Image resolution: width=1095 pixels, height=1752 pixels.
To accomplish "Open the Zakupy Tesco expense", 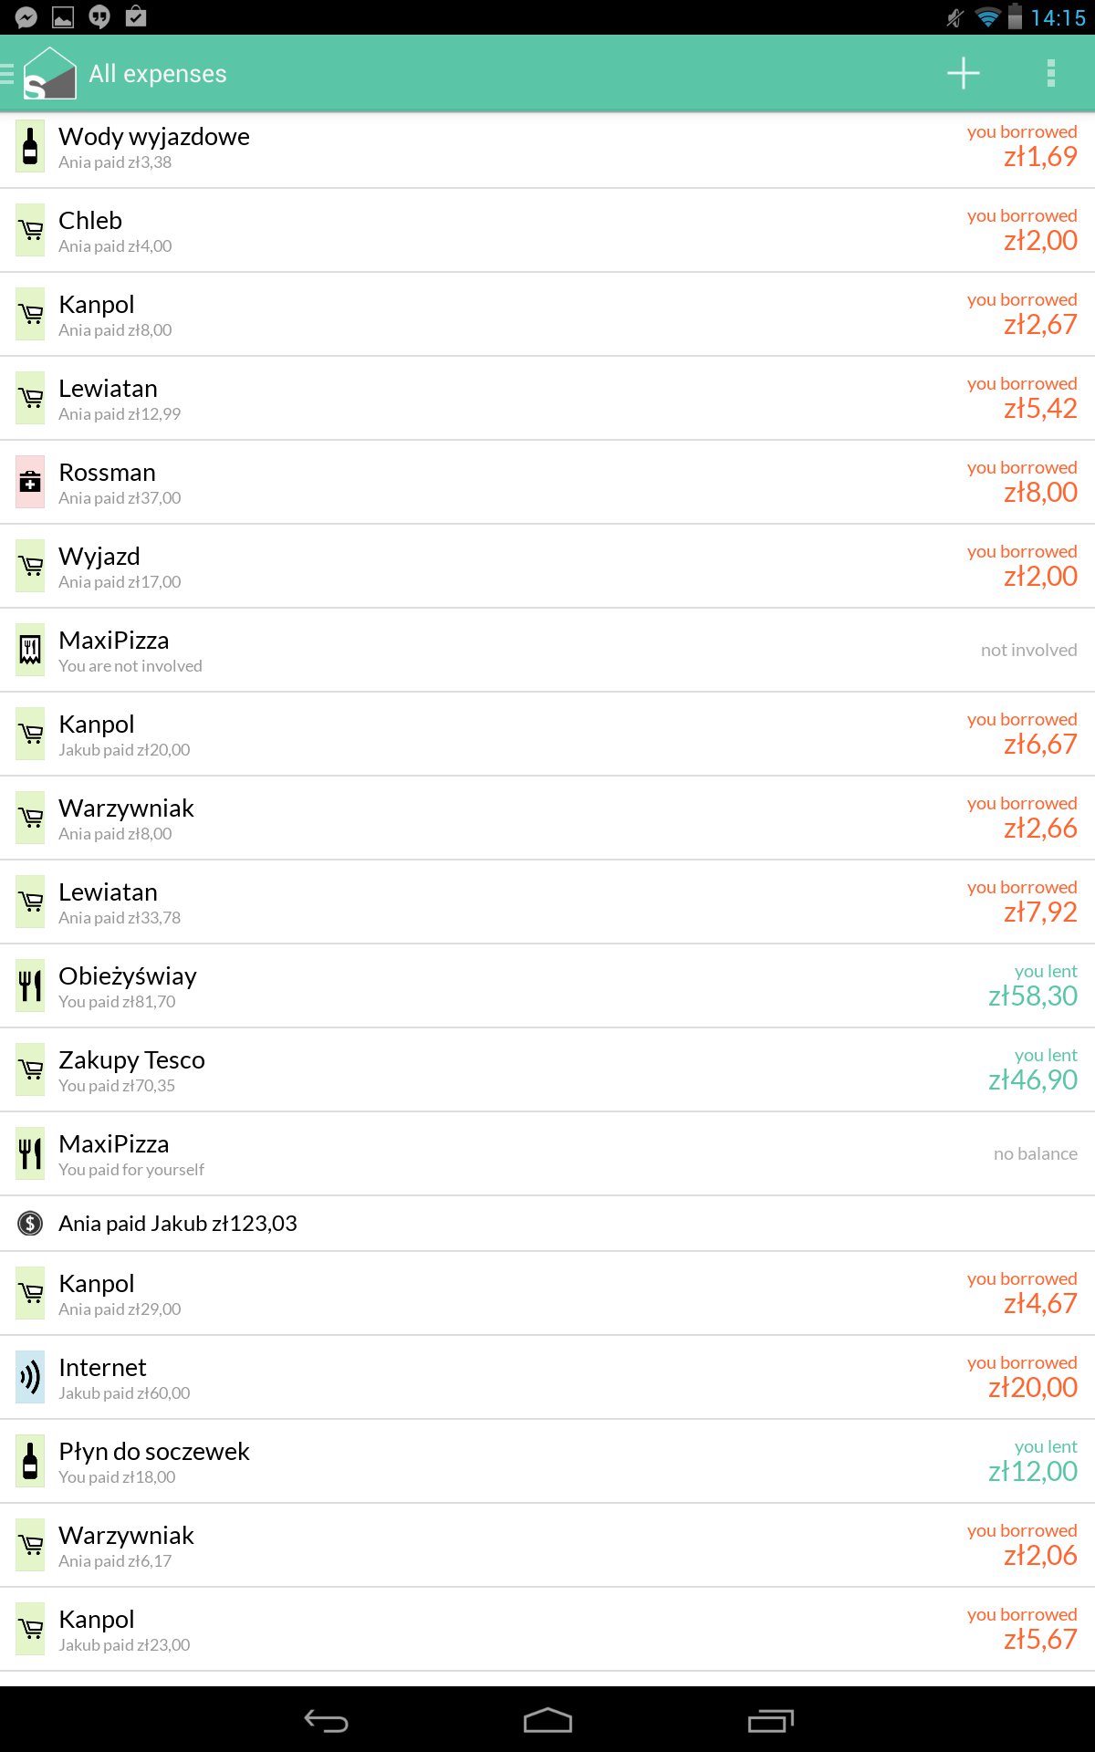I will coord(547,1070).
